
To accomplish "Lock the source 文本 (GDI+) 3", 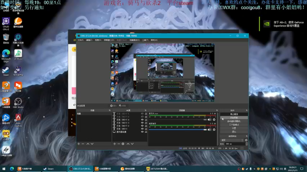I will (x=146, y=123).
